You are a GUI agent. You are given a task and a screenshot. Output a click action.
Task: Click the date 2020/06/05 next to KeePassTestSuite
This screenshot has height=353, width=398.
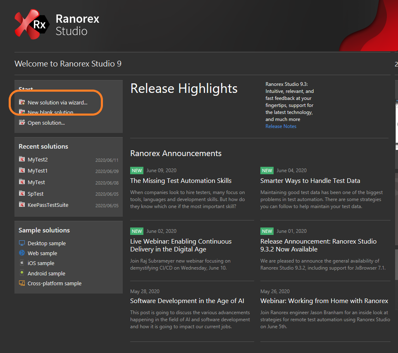click(x=107, y=206)
